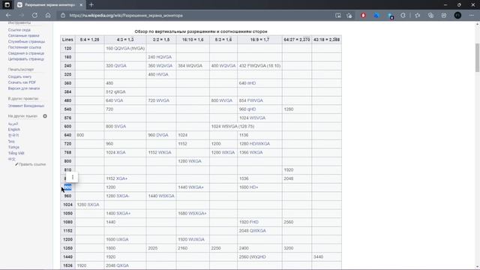Close the current browser tab
This screenshot has height=270, width=480.
[x=81, y=5]
